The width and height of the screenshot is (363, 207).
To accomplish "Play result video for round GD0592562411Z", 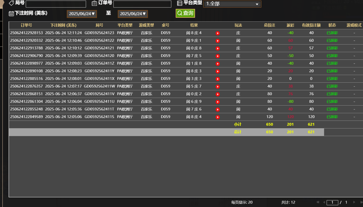I will (217, 64).
